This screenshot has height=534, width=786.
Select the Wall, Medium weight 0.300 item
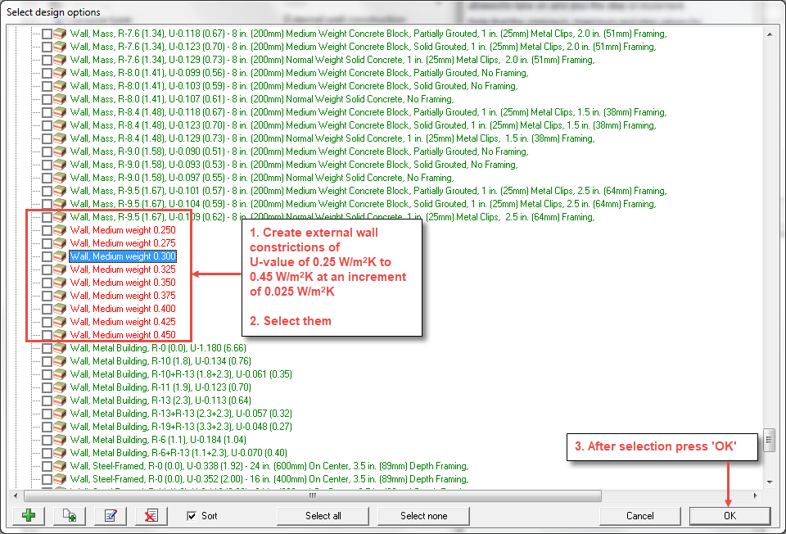(x=123, y=256)
